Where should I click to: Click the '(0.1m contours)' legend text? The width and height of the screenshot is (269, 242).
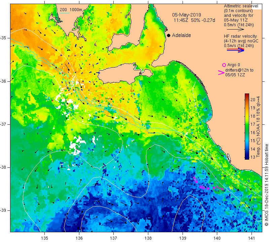(238, 11)
